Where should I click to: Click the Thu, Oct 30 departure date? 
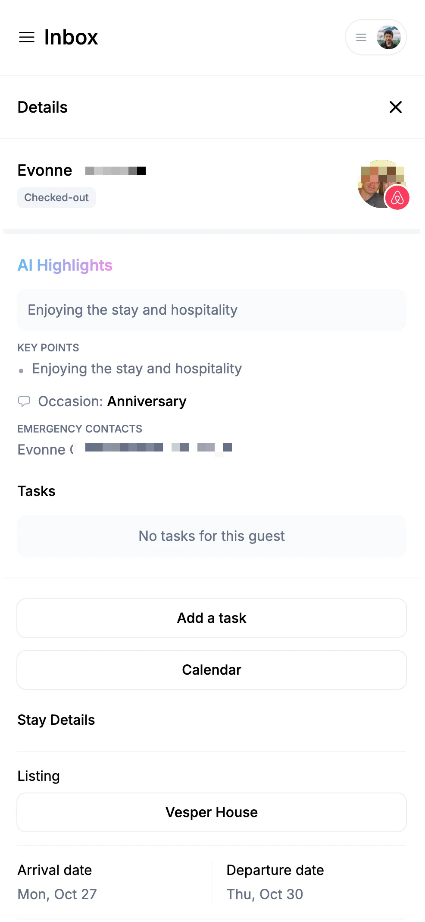tap(265, 894)
